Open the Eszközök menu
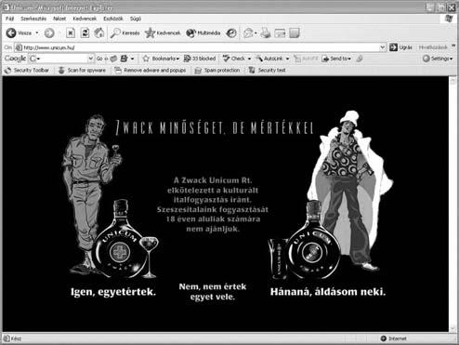Image resolution: width=459 pixels, height=345 pixels. tap(113, 19)
